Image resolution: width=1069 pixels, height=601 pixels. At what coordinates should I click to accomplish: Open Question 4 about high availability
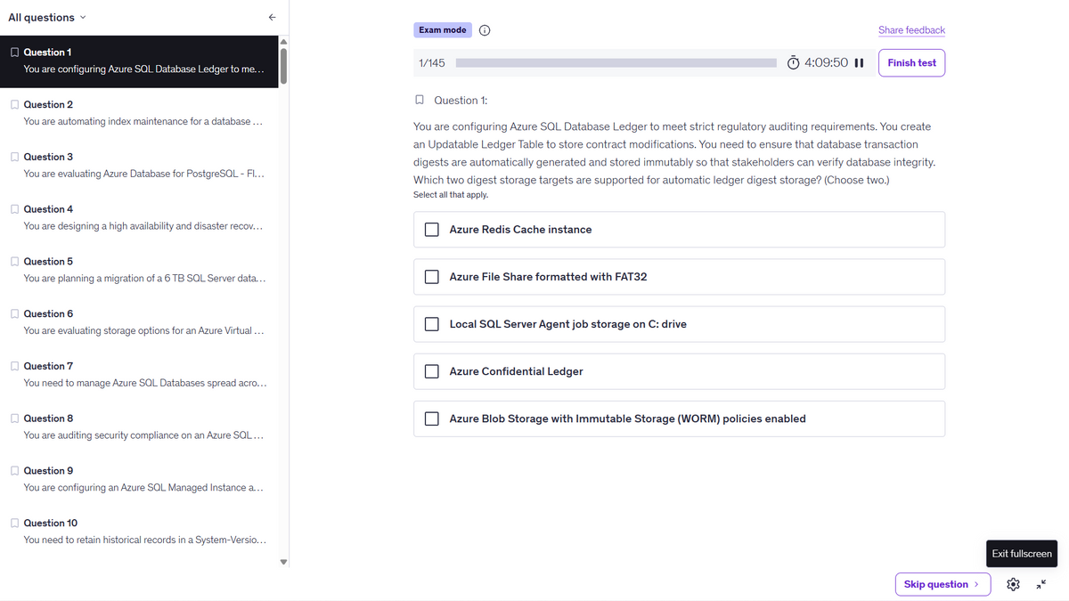[139, 218]
